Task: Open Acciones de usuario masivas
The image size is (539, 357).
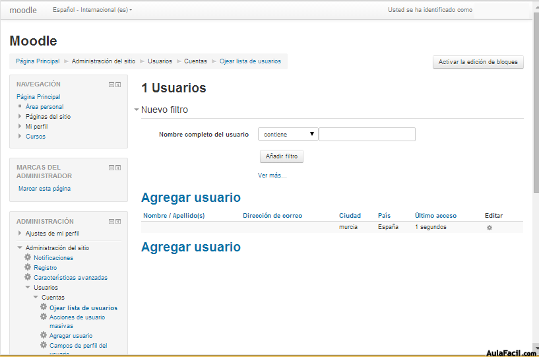Action: (77, 321)
